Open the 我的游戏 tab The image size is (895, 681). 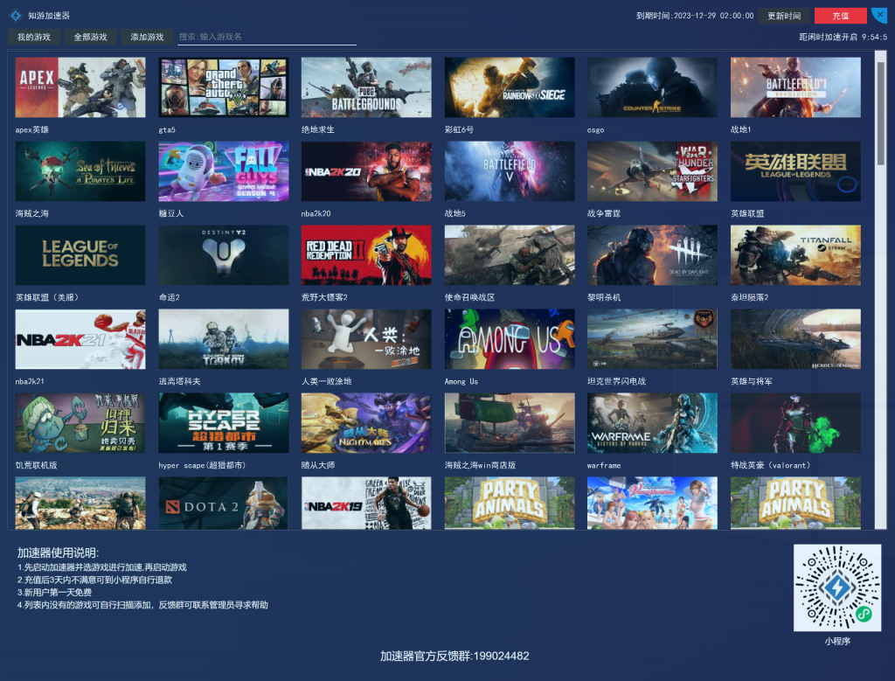coord(34,37)
